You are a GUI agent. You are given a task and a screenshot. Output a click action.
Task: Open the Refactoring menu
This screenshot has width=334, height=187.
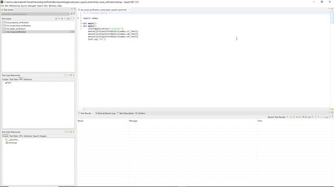tap(14, 6)
